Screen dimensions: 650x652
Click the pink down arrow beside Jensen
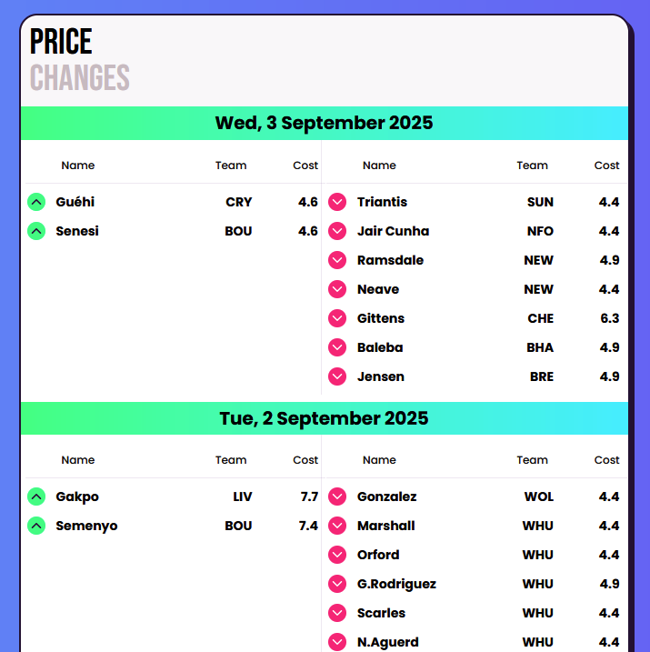click(x=337, y=376)
